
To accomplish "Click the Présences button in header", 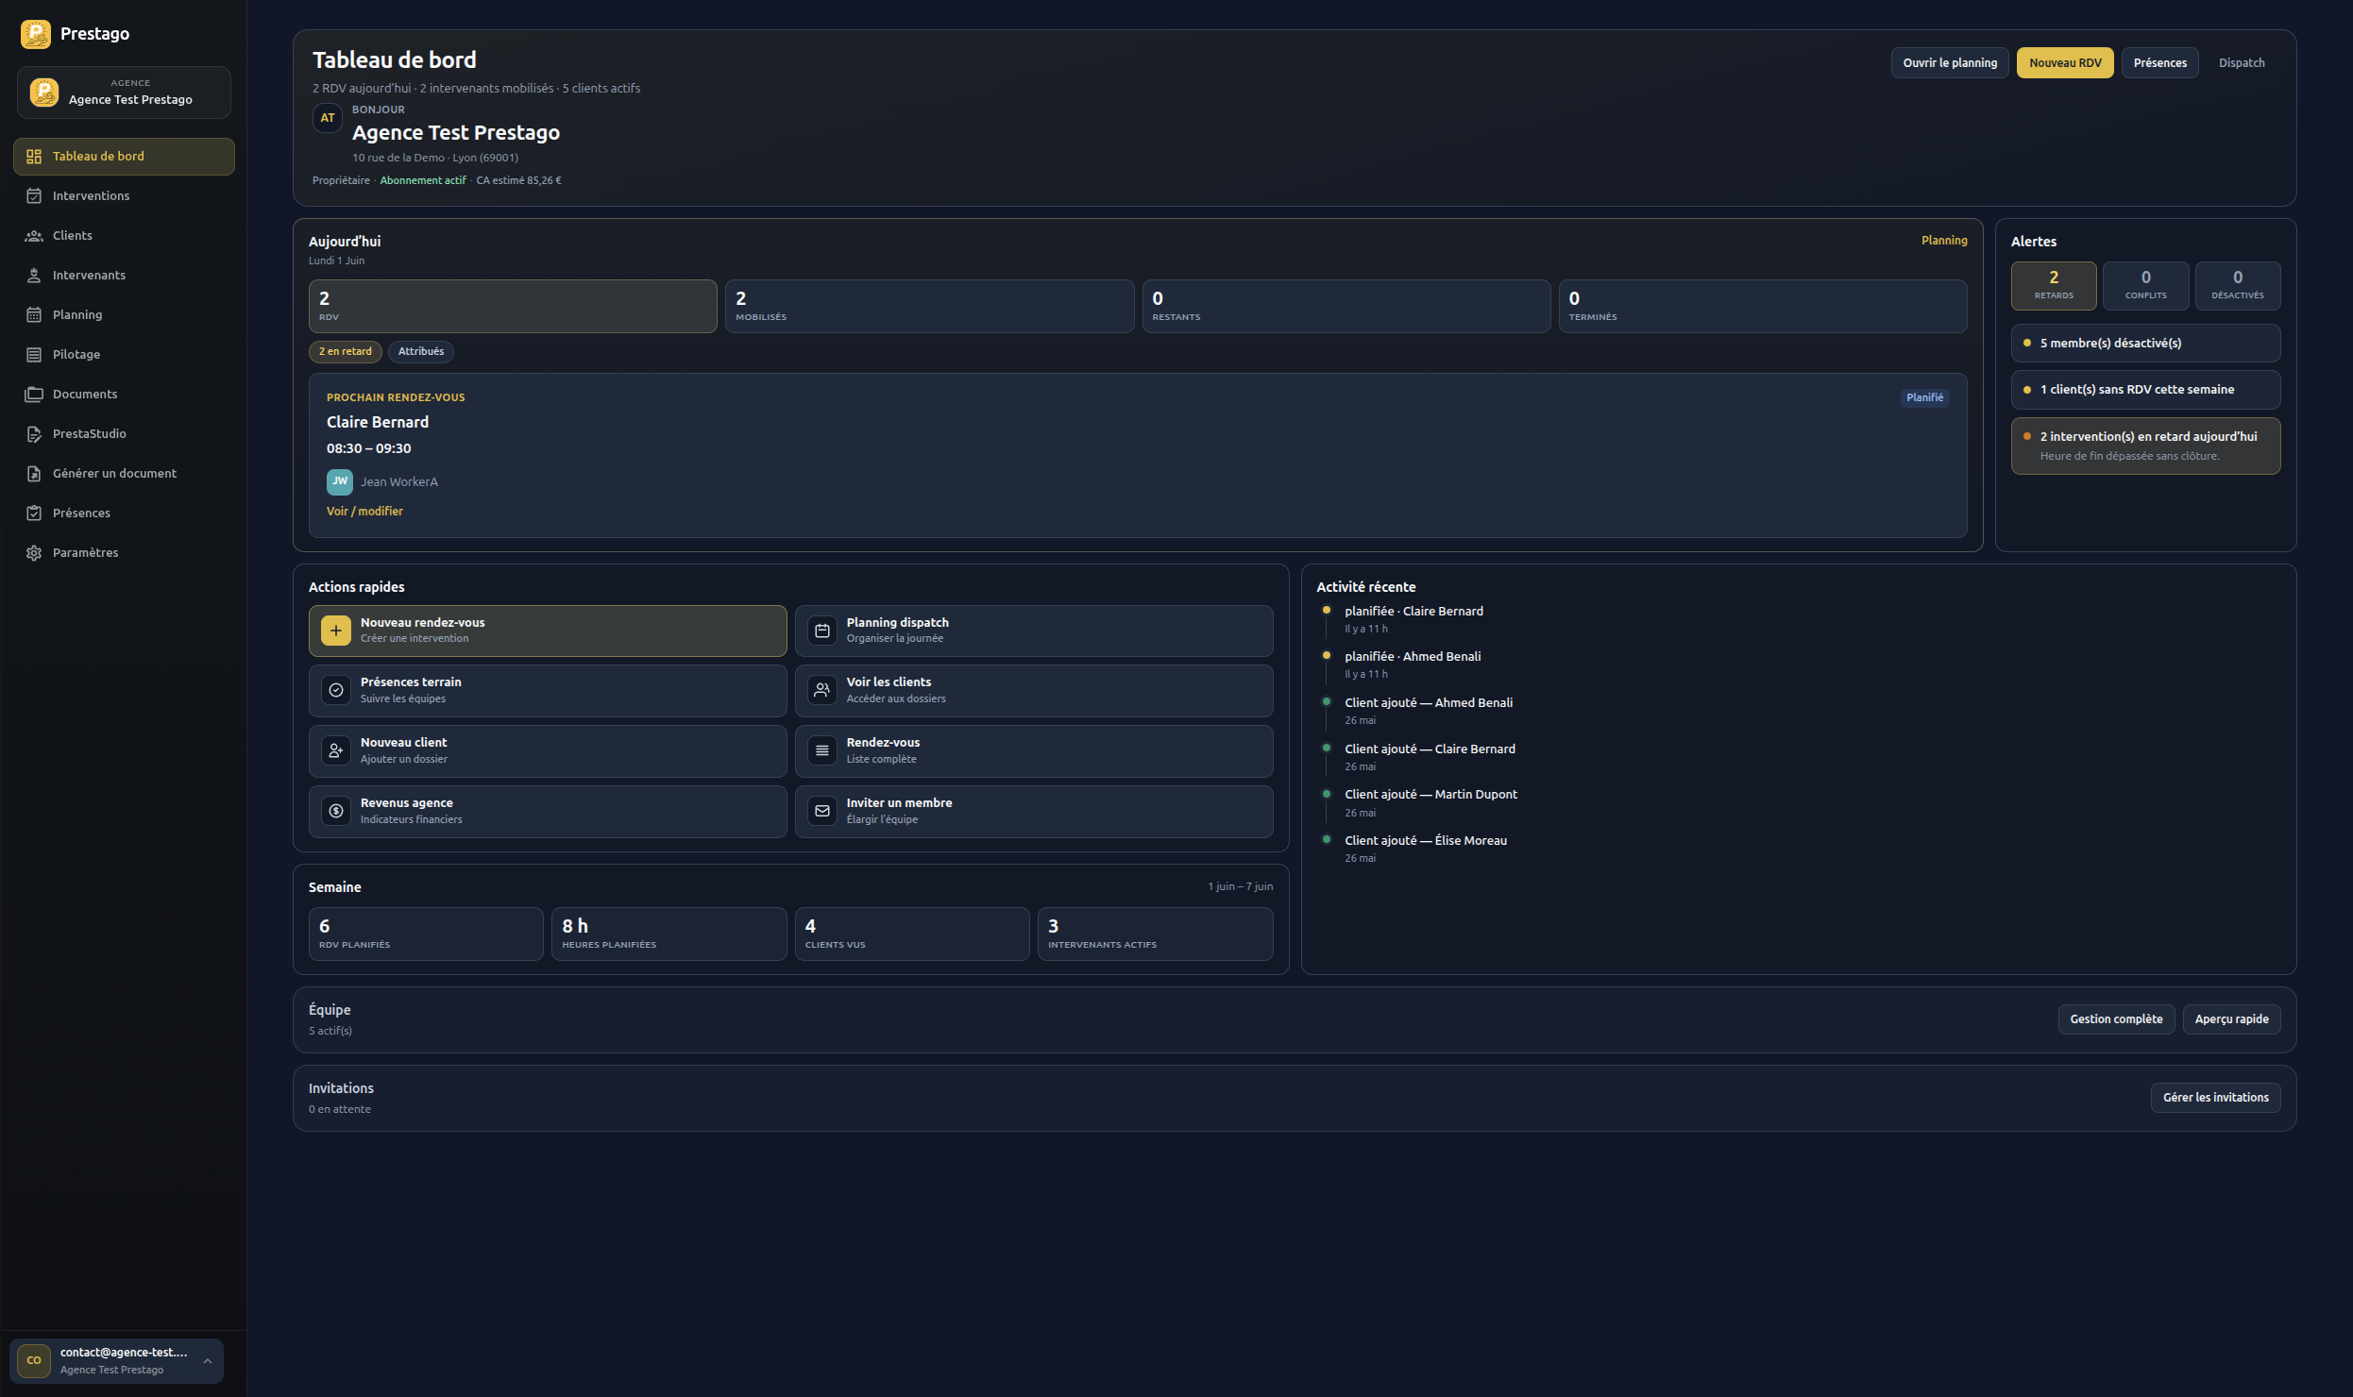I will [x=2160, y=63].
